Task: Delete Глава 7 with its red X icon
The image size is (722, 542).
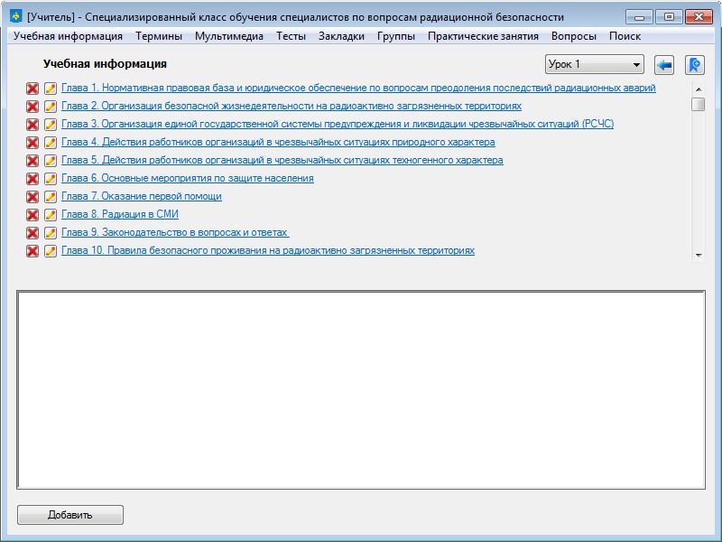Action: (x=32, y=197)
